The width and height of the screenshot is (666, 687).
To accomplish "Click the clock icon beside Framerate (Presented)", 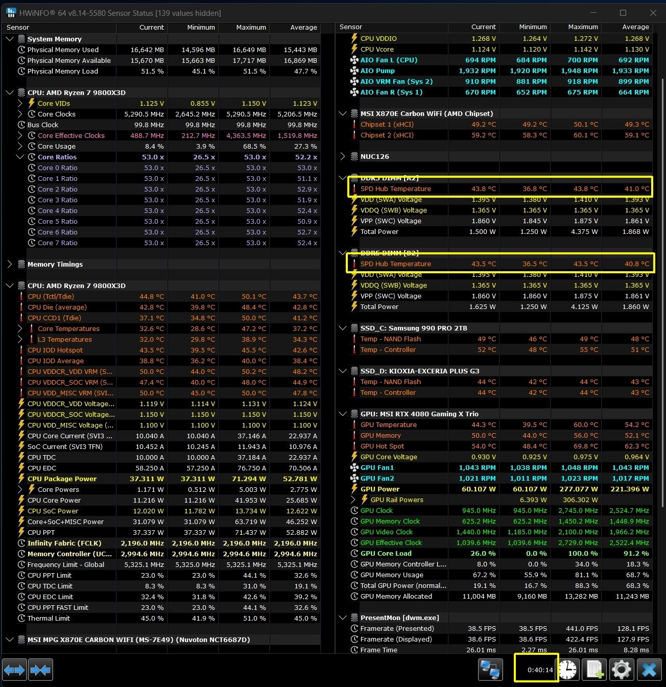I will pos(354,629).
